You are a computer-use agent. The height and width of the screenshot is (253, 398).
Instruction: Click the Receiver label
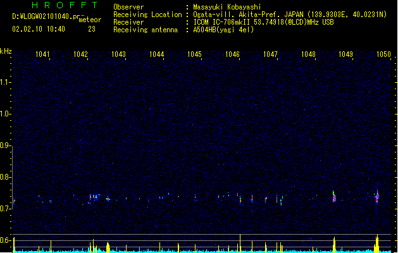(128, 22)
